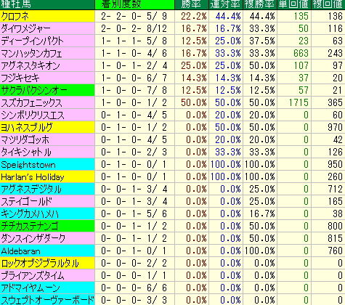The width and height of the screenshot is (345, 305).
Task: Select the Aldebaran sire name
Action: point(21,251)
